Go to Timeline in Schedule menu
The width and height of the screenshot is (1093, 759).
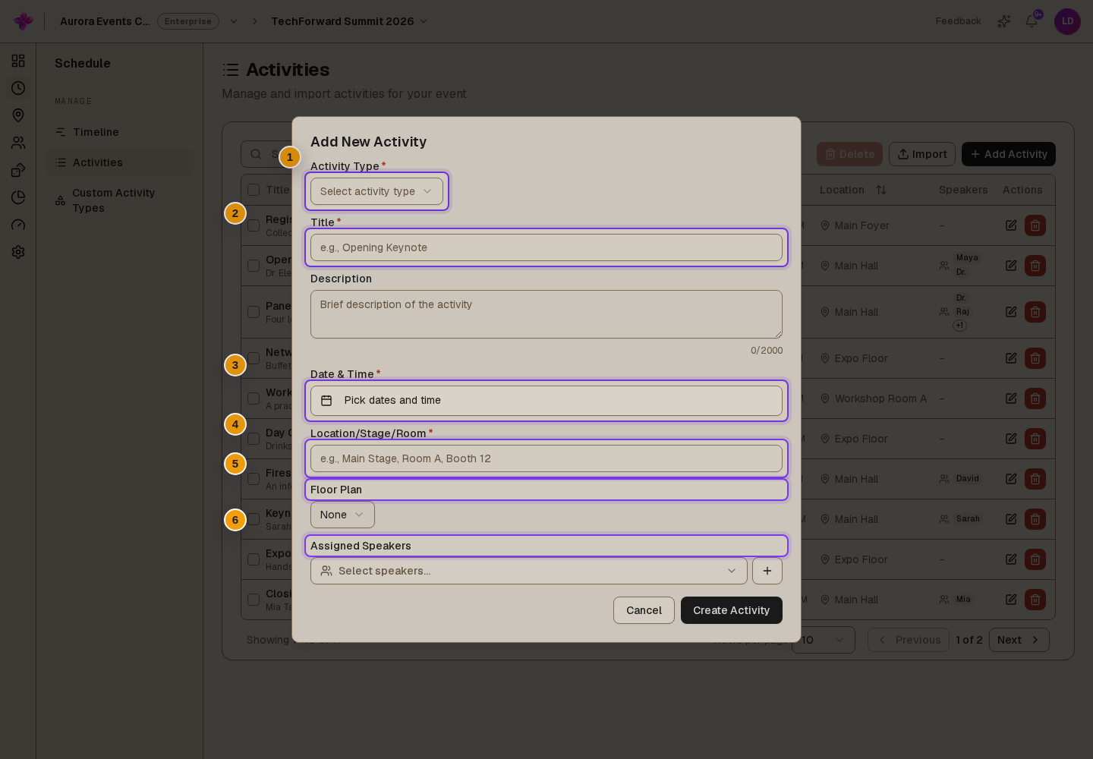point(119,132)
